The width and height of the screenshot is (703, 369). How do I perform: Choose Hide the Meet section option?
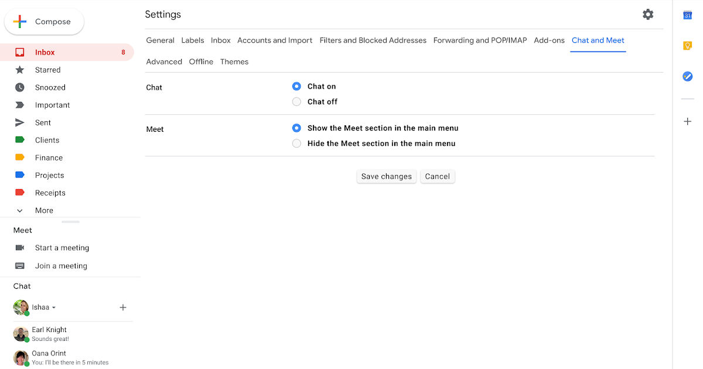pyautogui.click(x=296, y=143)
